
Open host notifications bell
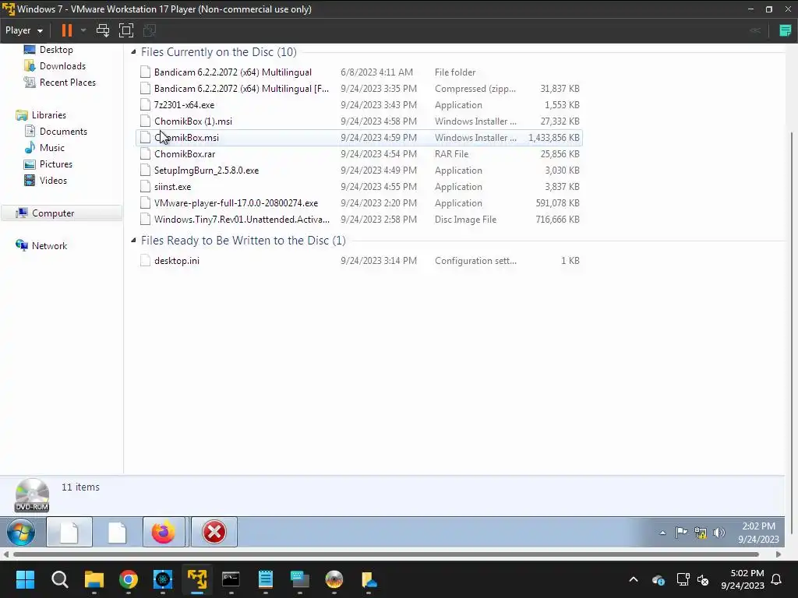click(x=777, y=579)
